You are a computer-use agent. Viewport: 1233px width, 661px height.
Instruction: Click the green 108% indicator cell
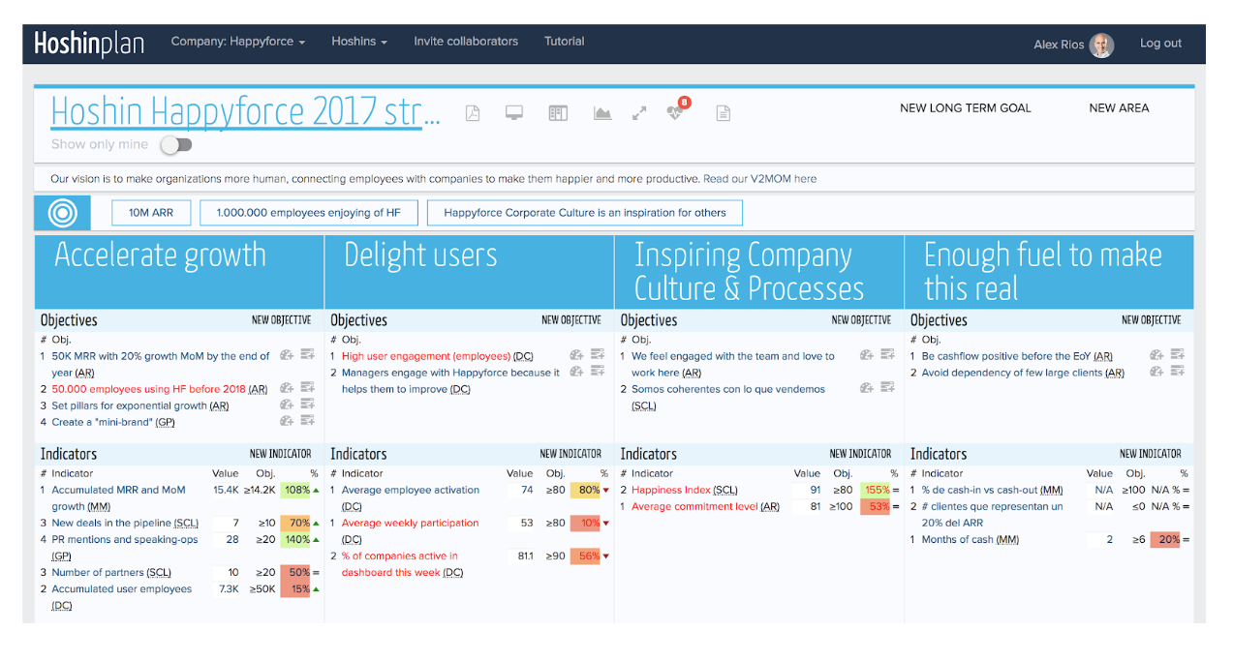click(296, 491)
